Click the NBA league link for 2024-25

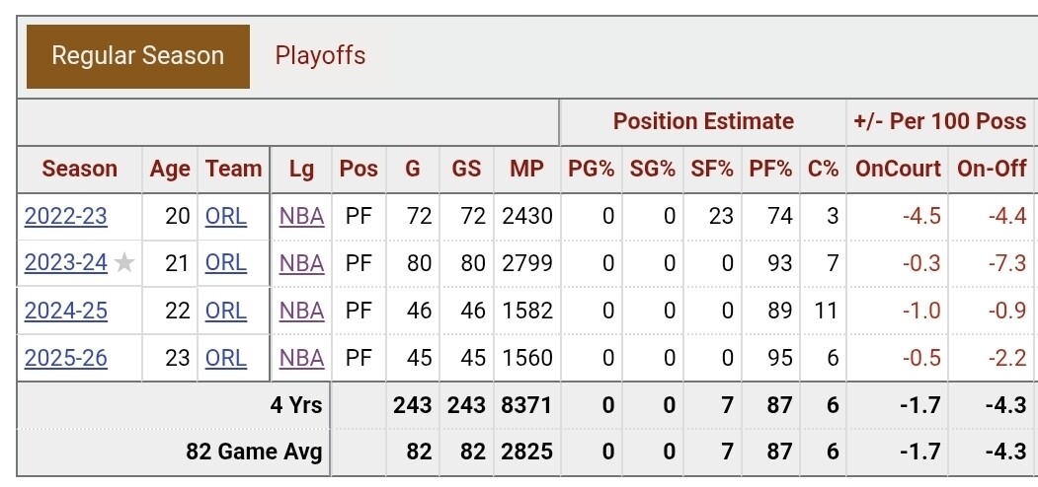coord(301,311)
